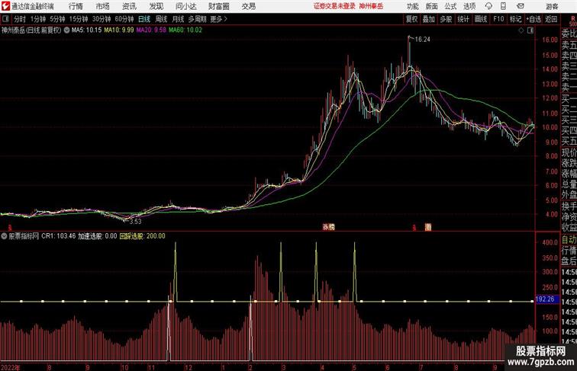Image resolution: width=577 pixels, height=371 pixels.
Task: Click the mail envelope icon
Action: [x=521, y=6]
